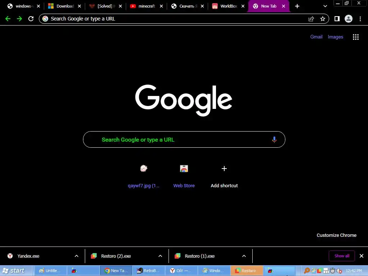Screen dimensions: 368x276
Task: Add a shortcut with the plus tile
Action: [x=224, y=176]
